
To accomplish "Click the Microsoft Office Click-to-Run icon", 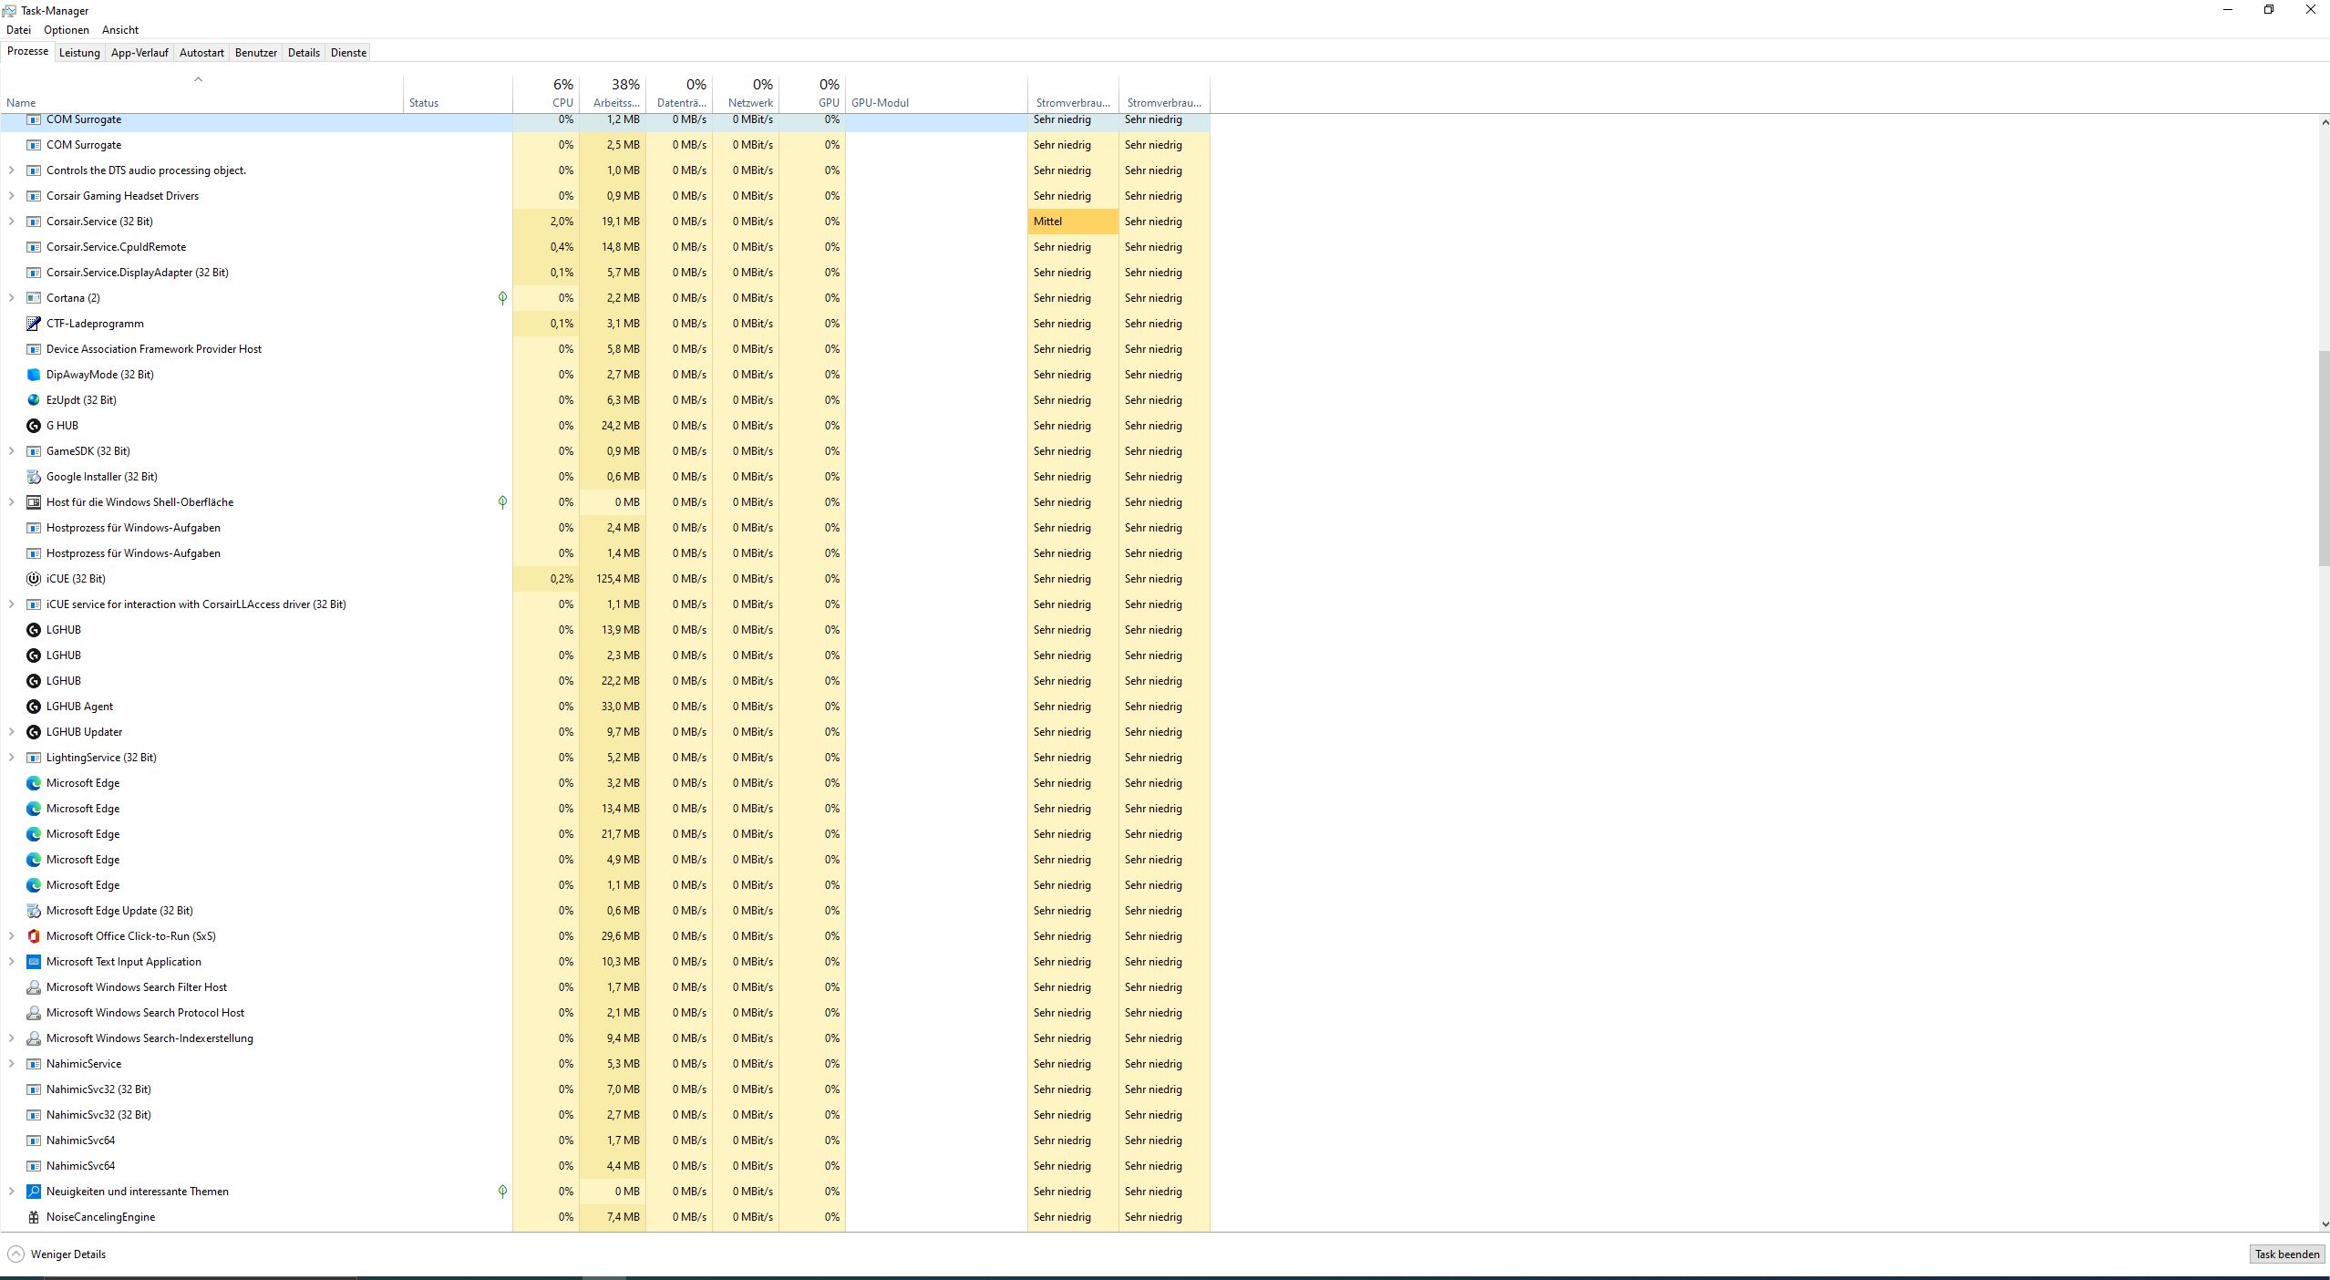I will [34, 936].
